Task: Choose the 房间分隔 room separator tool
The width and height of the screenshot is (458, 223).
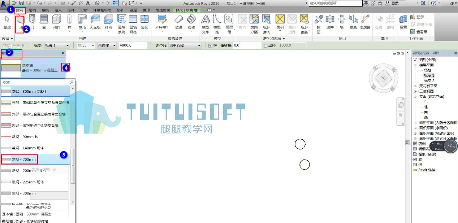Action: [254, 24]
